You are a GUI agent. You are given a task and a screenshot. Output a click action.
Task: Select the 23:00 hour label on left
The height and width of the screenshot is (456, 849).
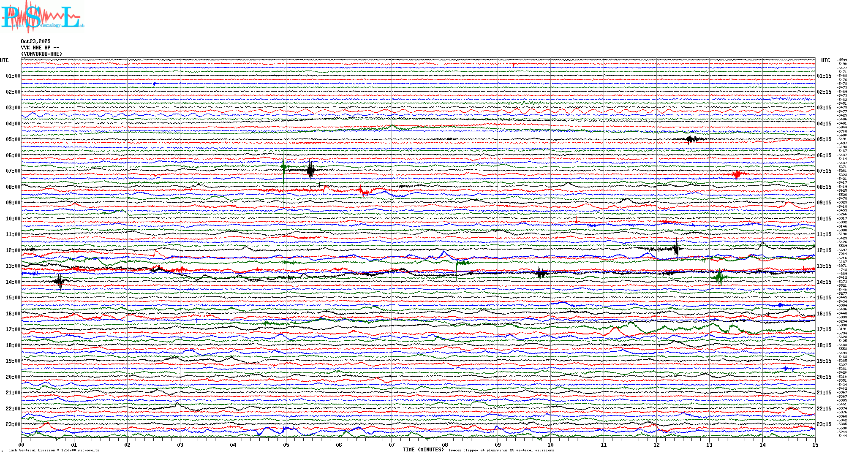coord(13,424)
